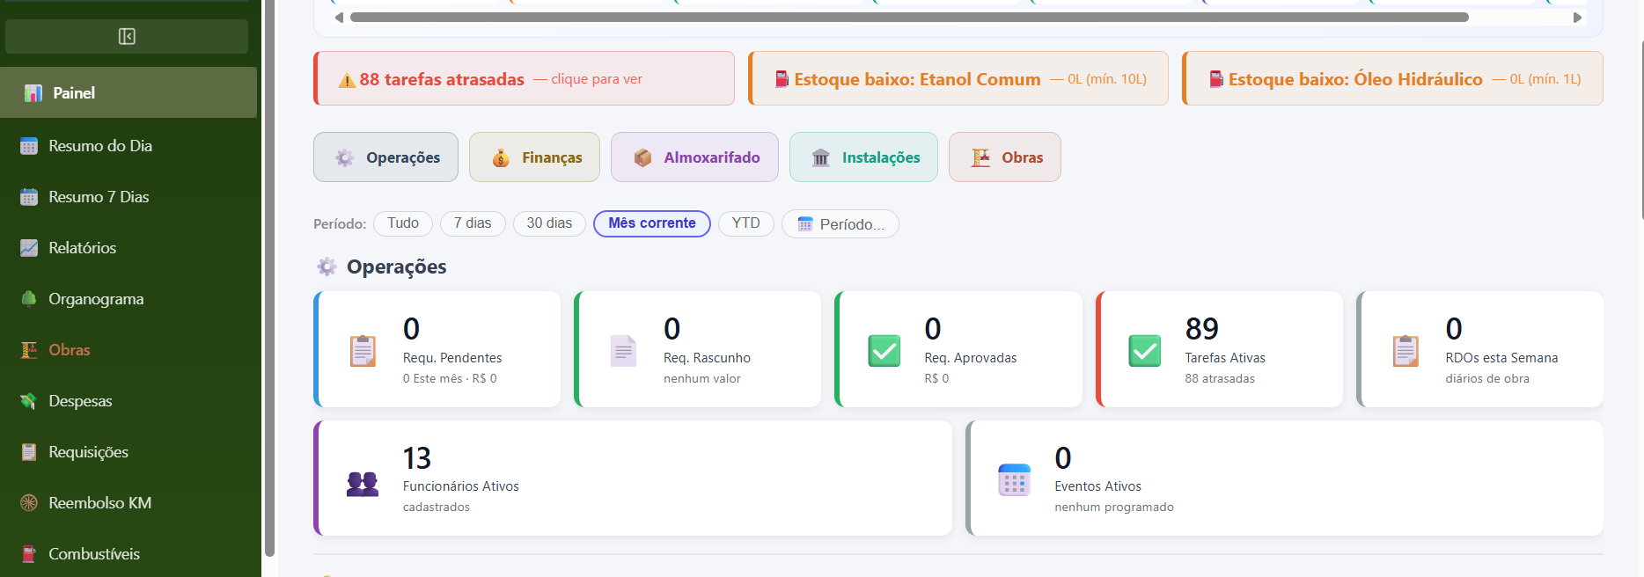The height and width of the screenshot is (577, 1644).
Task: Open the Eventos Ativos card
Action: [x=1285, y=478]
